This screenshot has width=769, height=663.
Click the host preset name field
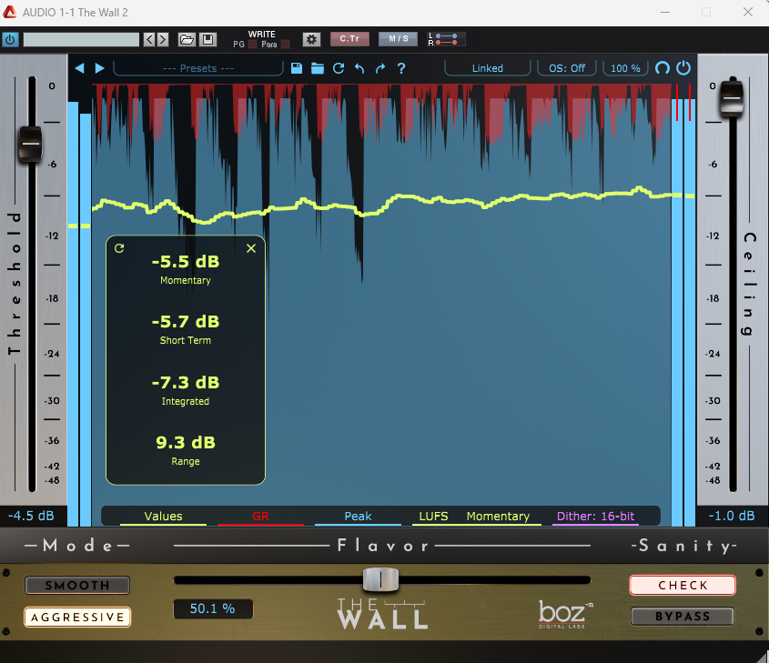click(x=81, y=40)
